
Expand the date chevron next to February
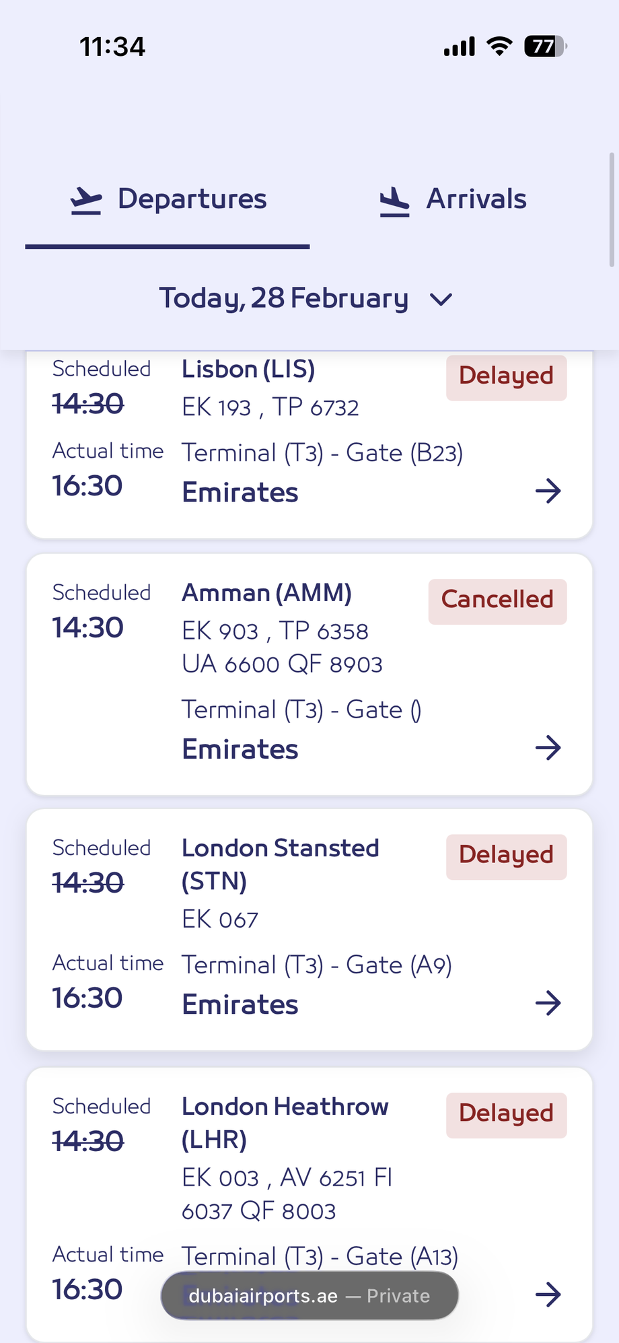441,299
